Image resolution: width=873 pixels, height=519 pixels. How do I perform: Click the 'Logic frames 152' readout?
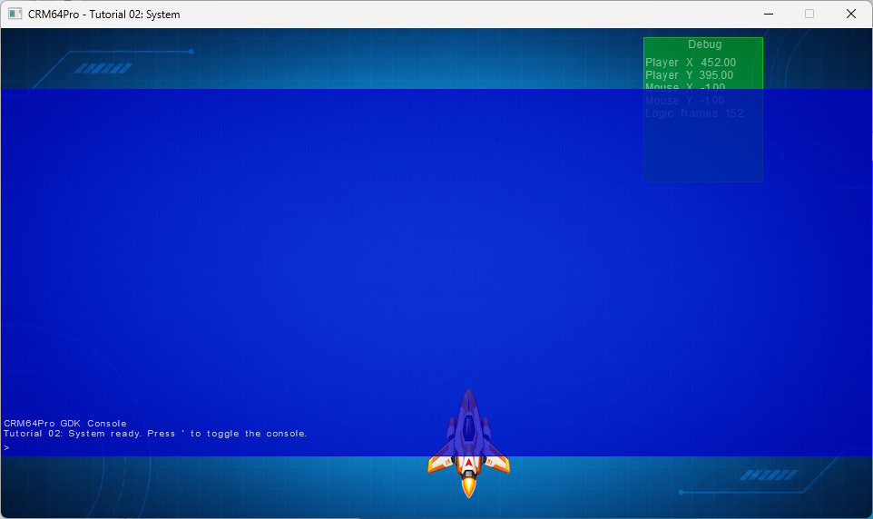coord(694,113)
